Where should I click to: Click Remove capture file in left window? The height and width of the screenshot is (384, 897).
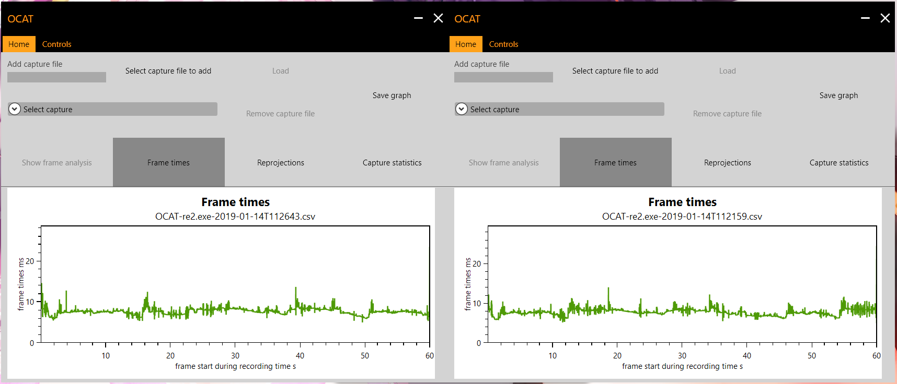[x=281, y=114]
